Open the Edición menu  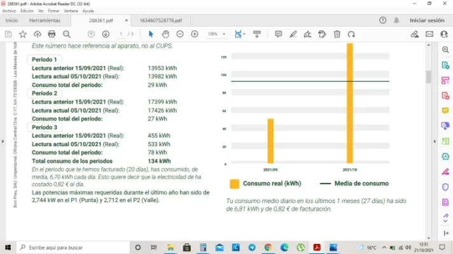27,11
